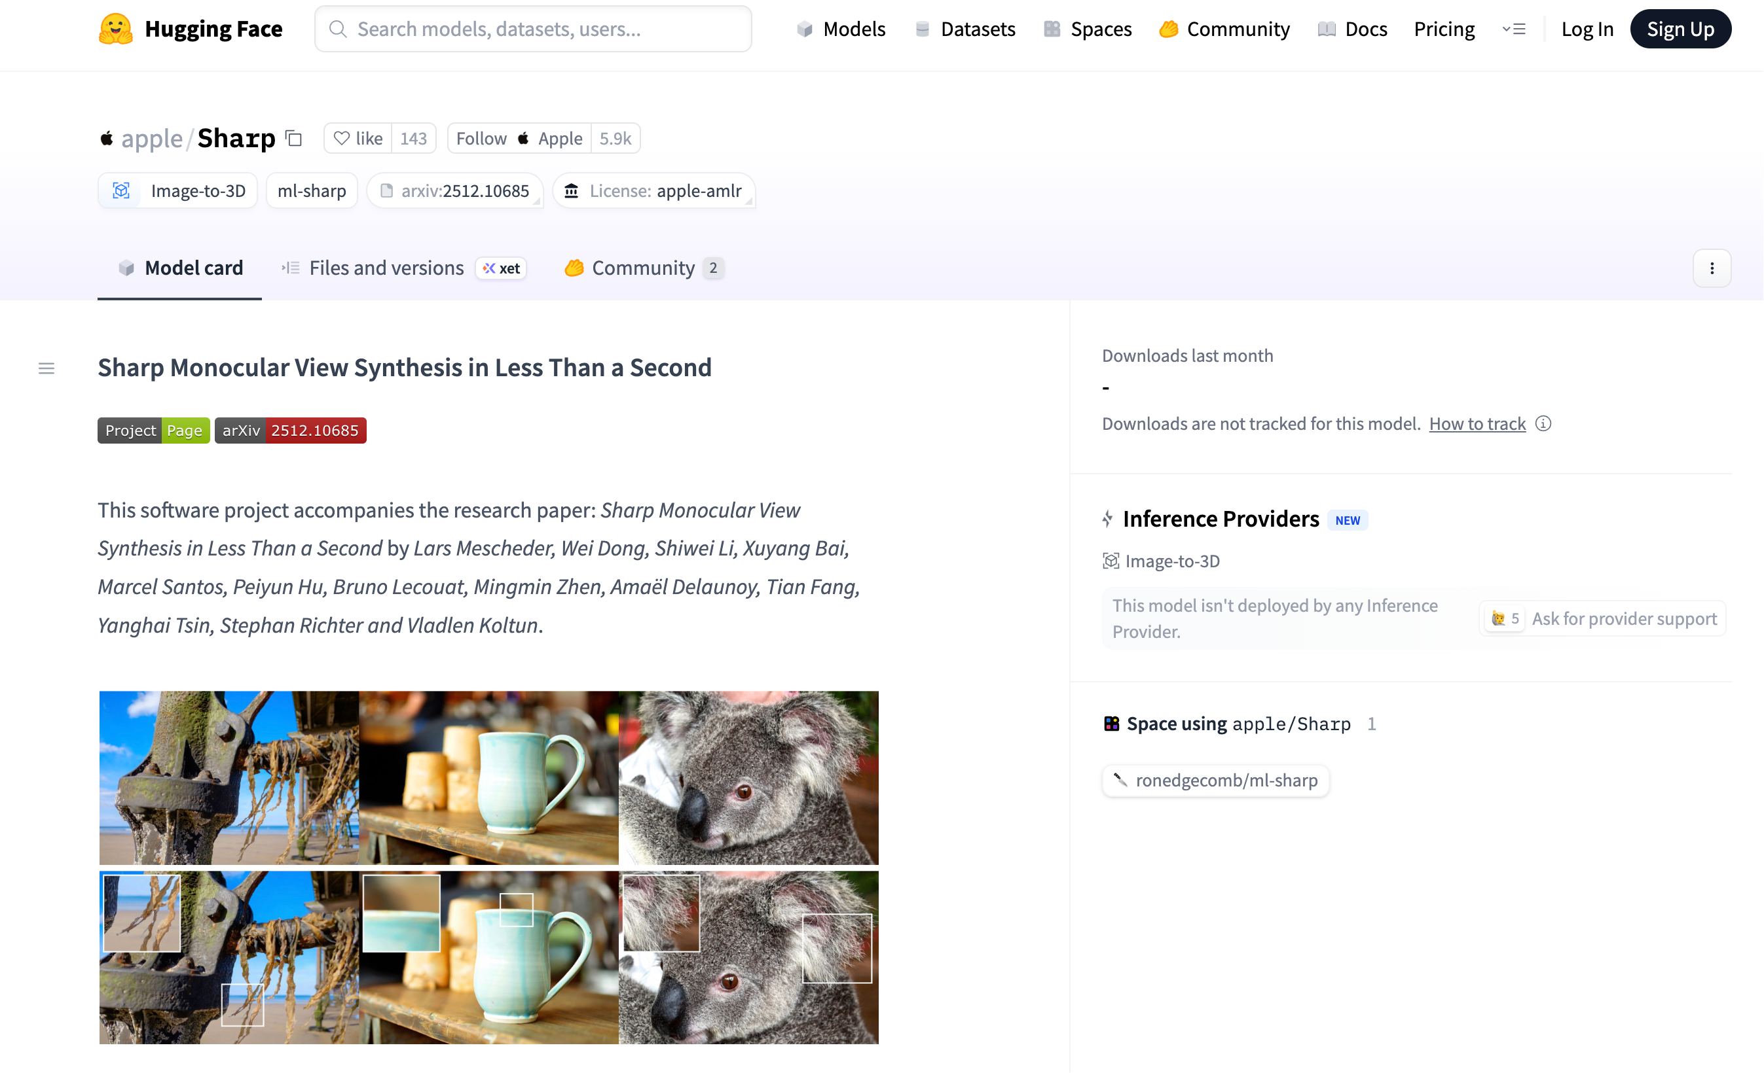Screen dimensions: 1764x1073
Task: Click the Image-to-3D task tag icon
Action: click(121, 191)
